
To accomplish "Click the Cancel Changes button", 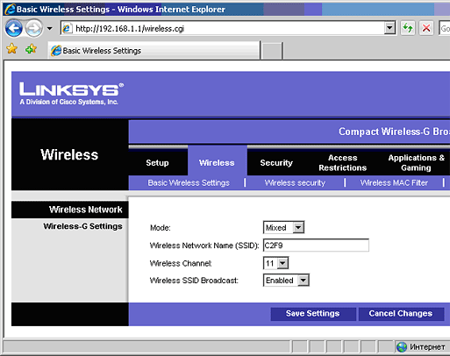I will [401, 314].
